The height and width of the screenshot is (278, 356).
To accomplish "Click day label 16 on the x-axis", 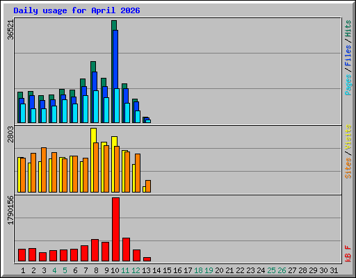I will coord(177,270).
